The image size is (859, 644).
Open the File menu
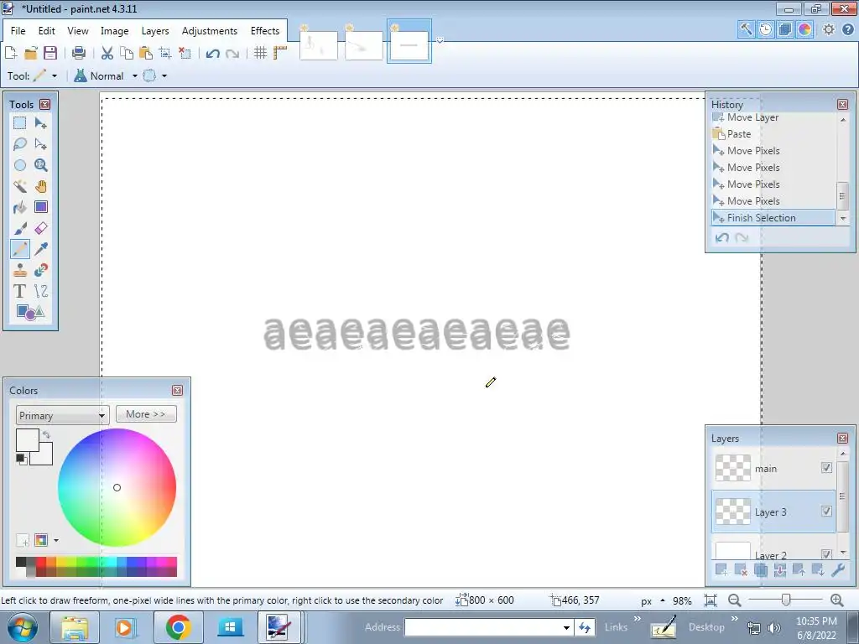[18, 31]
